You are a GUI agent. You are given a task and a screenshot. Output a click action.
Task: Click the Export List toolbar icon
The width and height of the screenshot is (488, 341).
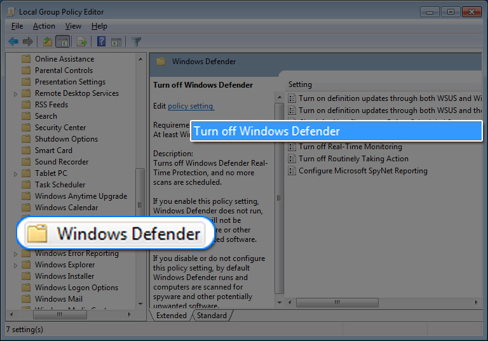(x=82, y=41)
